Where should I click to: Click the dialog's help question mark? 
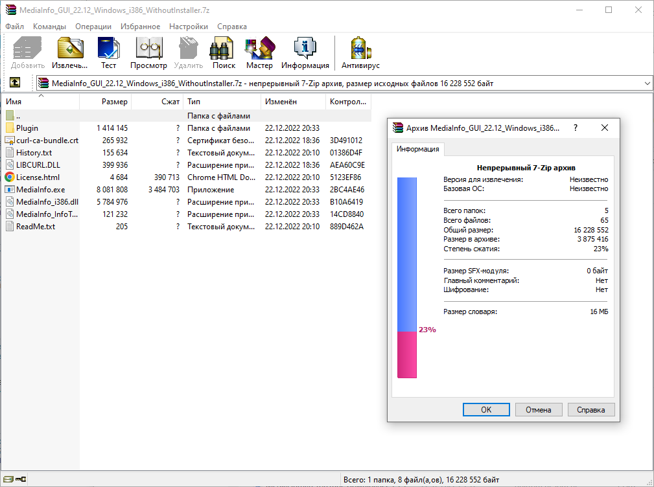pos(576,128)
